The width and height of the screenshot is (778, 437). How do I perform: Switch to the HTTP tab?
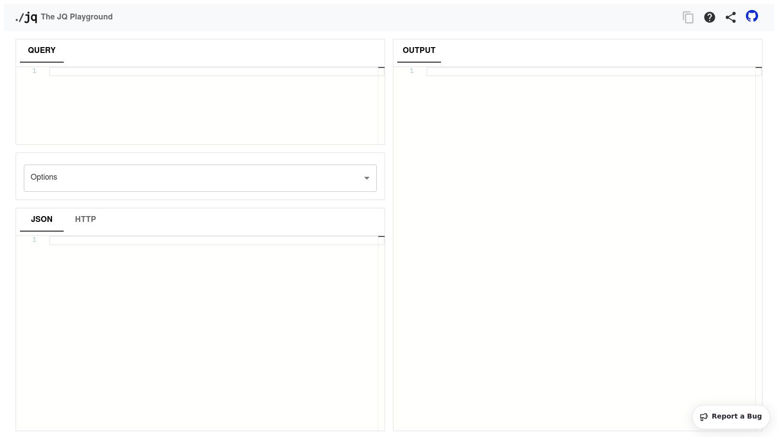tap(86, 219)
